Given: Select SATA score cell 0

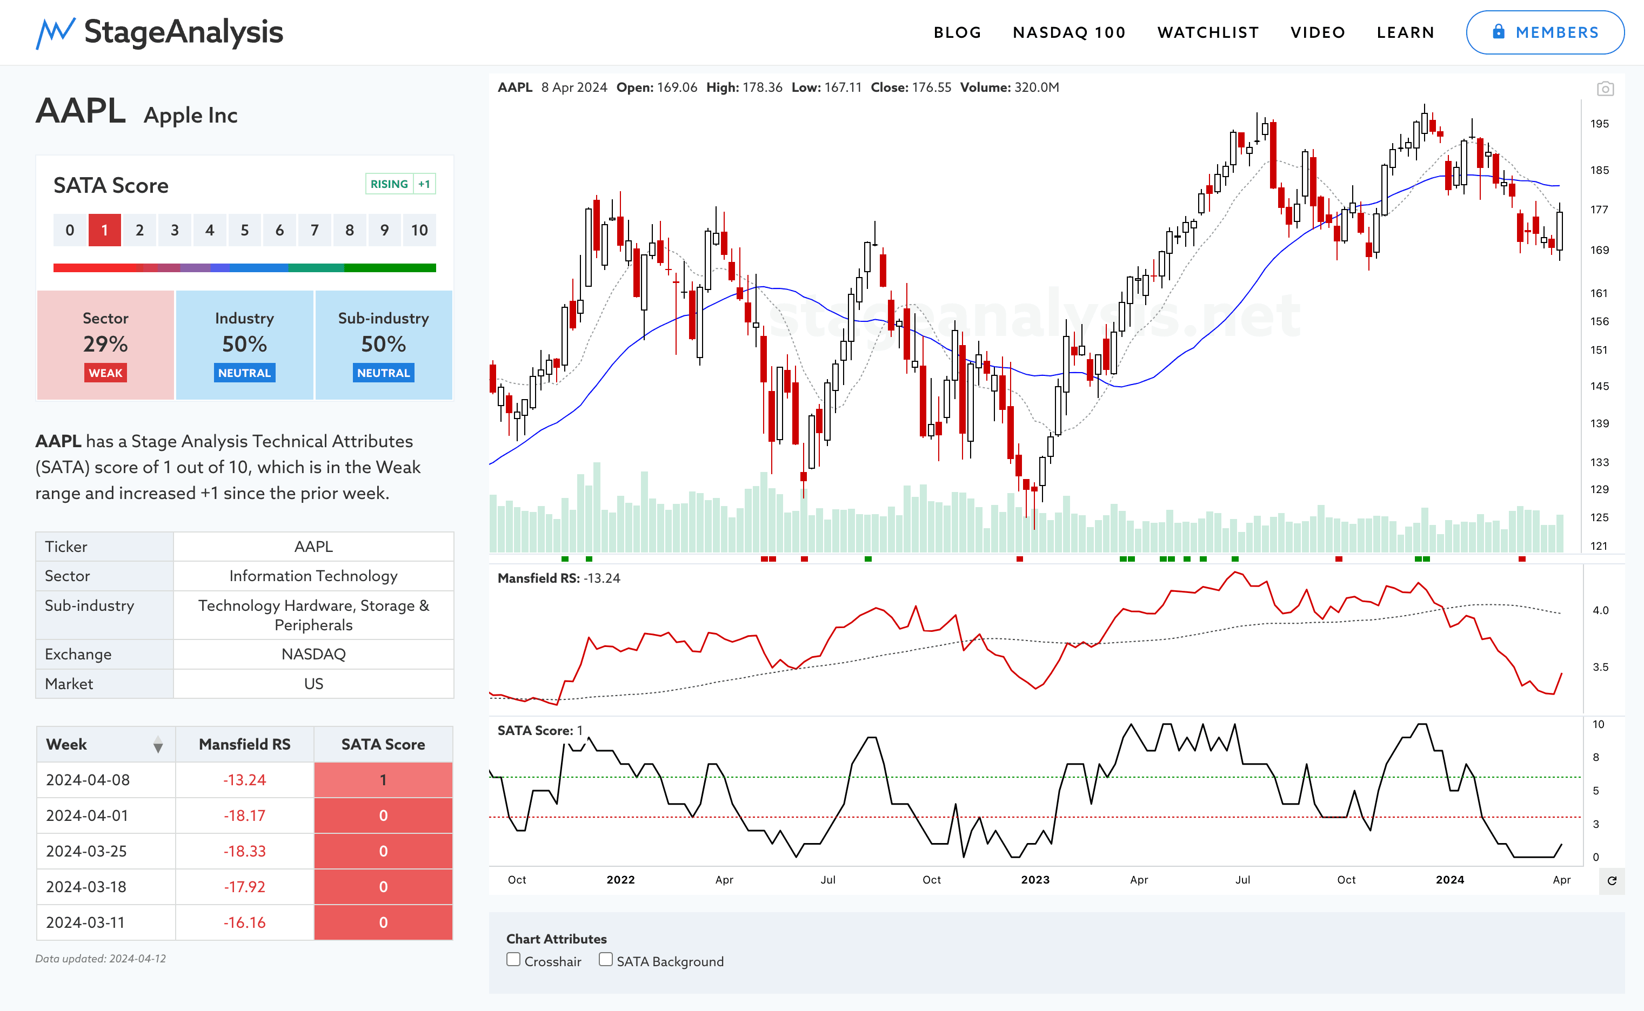Looking at the screenshot, I should [x=70, y=230].
